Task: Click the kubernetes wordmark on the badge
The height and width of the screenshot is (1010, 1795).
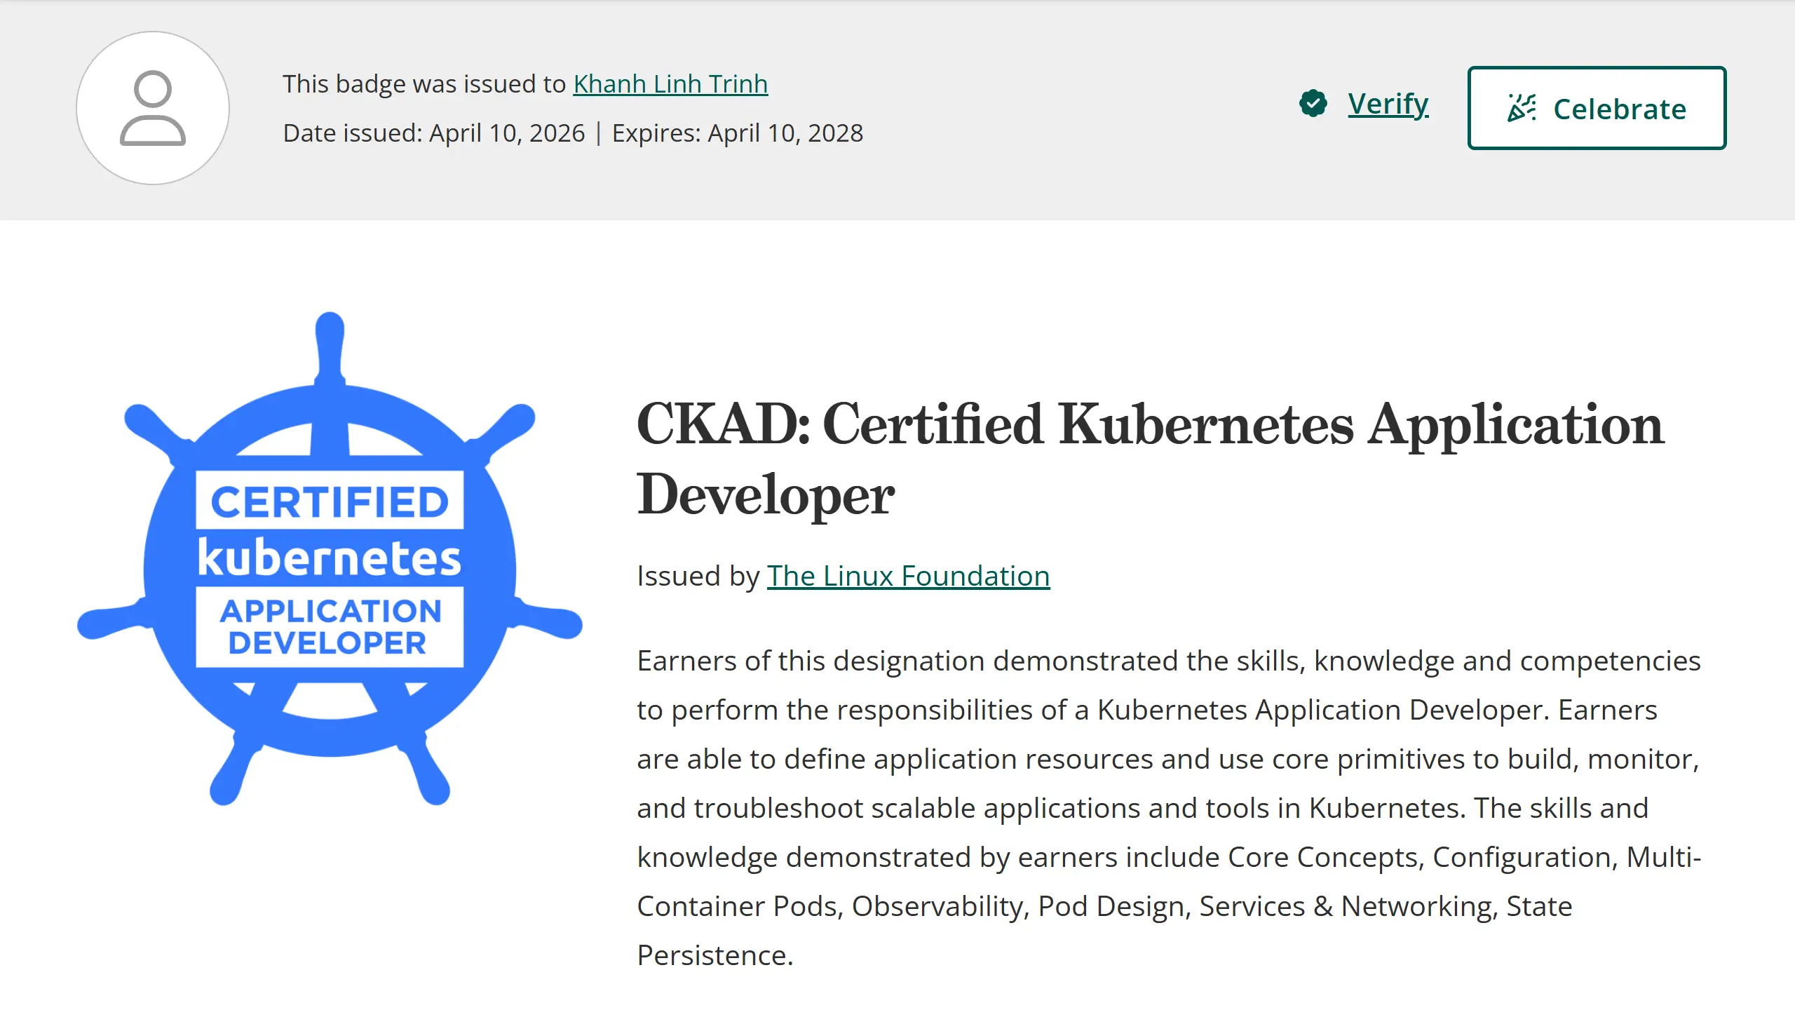Action: [x=330, y=558]
